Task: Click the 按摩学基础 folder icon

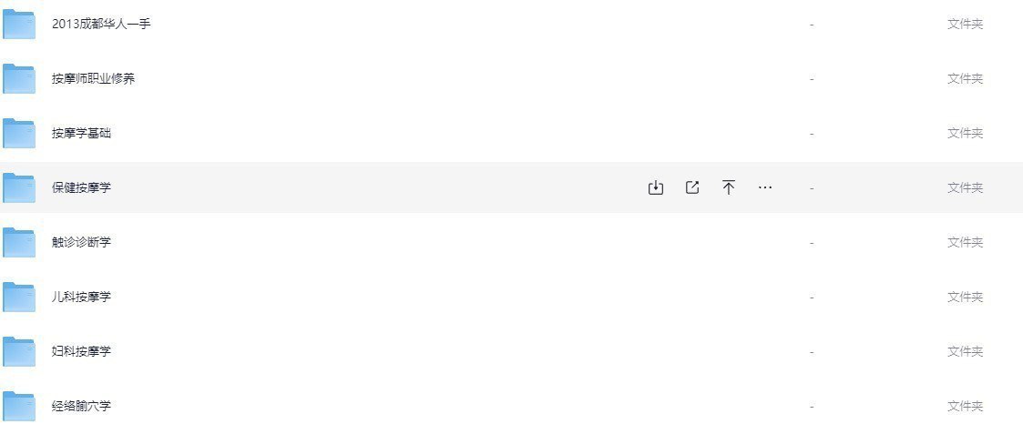Action: [x=19, y=134]
